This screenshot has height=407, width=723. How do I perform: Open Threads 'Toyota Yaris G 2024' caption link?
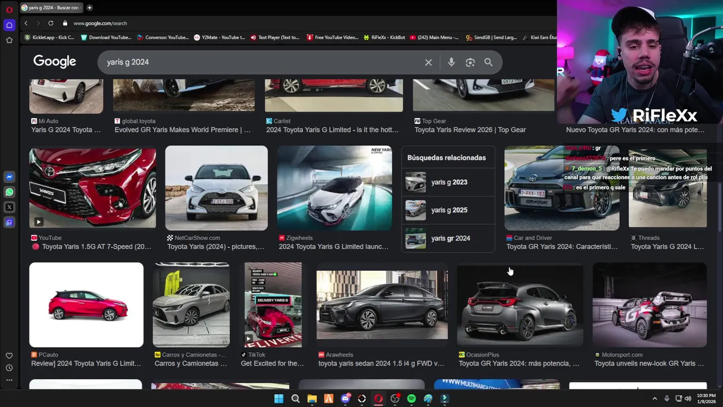[x=667, y=246]
